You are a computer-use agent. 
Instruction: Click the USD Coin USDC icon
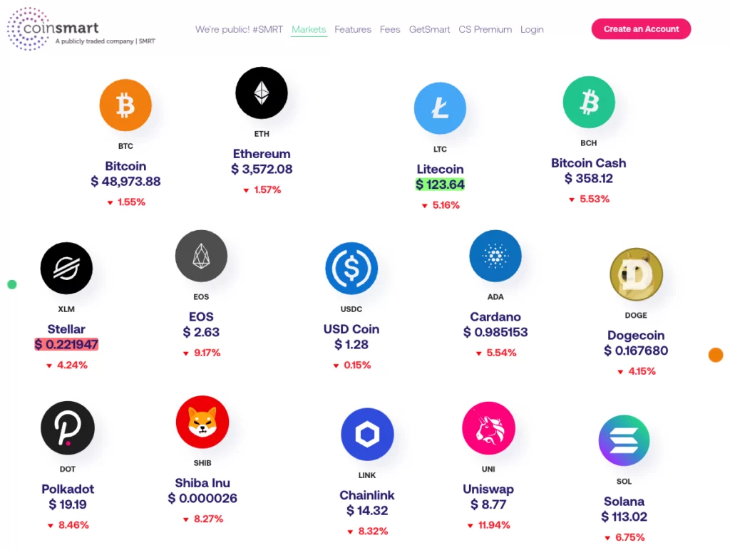coord(351,268)
